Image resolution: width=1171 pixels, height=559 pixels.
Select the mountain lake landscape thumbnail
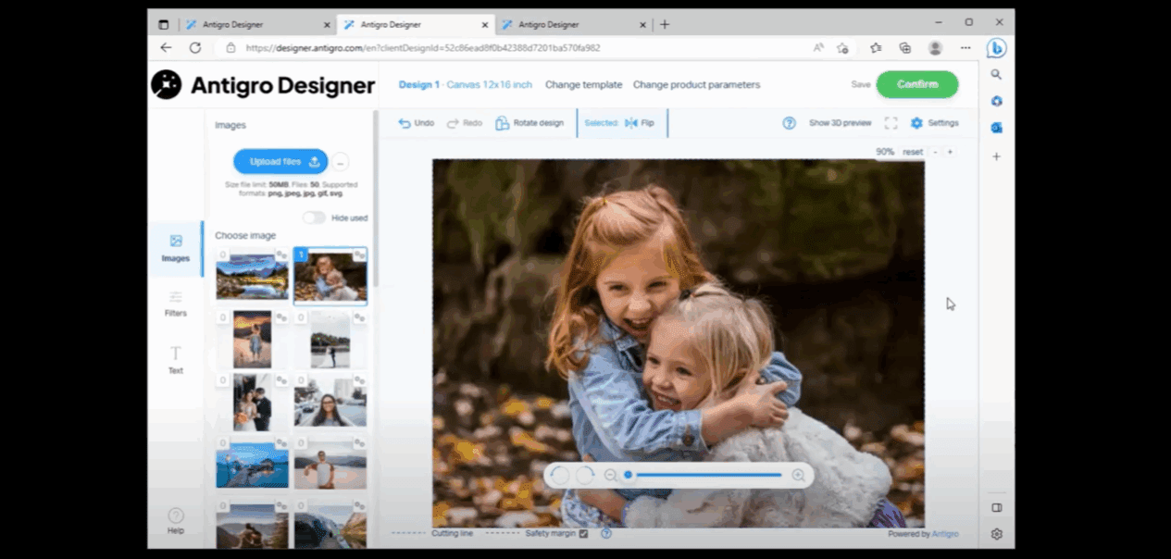pos(252,277)
